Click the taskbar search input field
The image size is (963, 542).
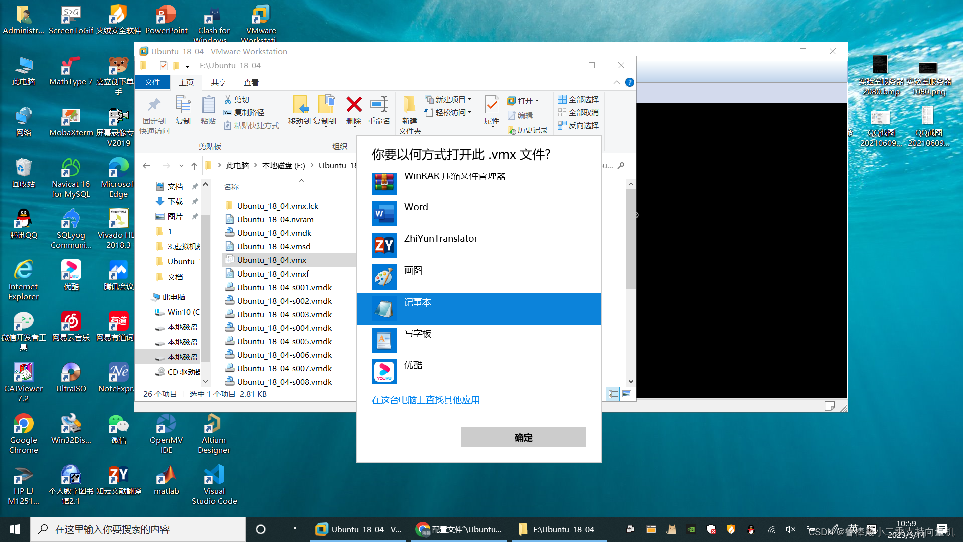pyautogui.click(x=138, y=529)
